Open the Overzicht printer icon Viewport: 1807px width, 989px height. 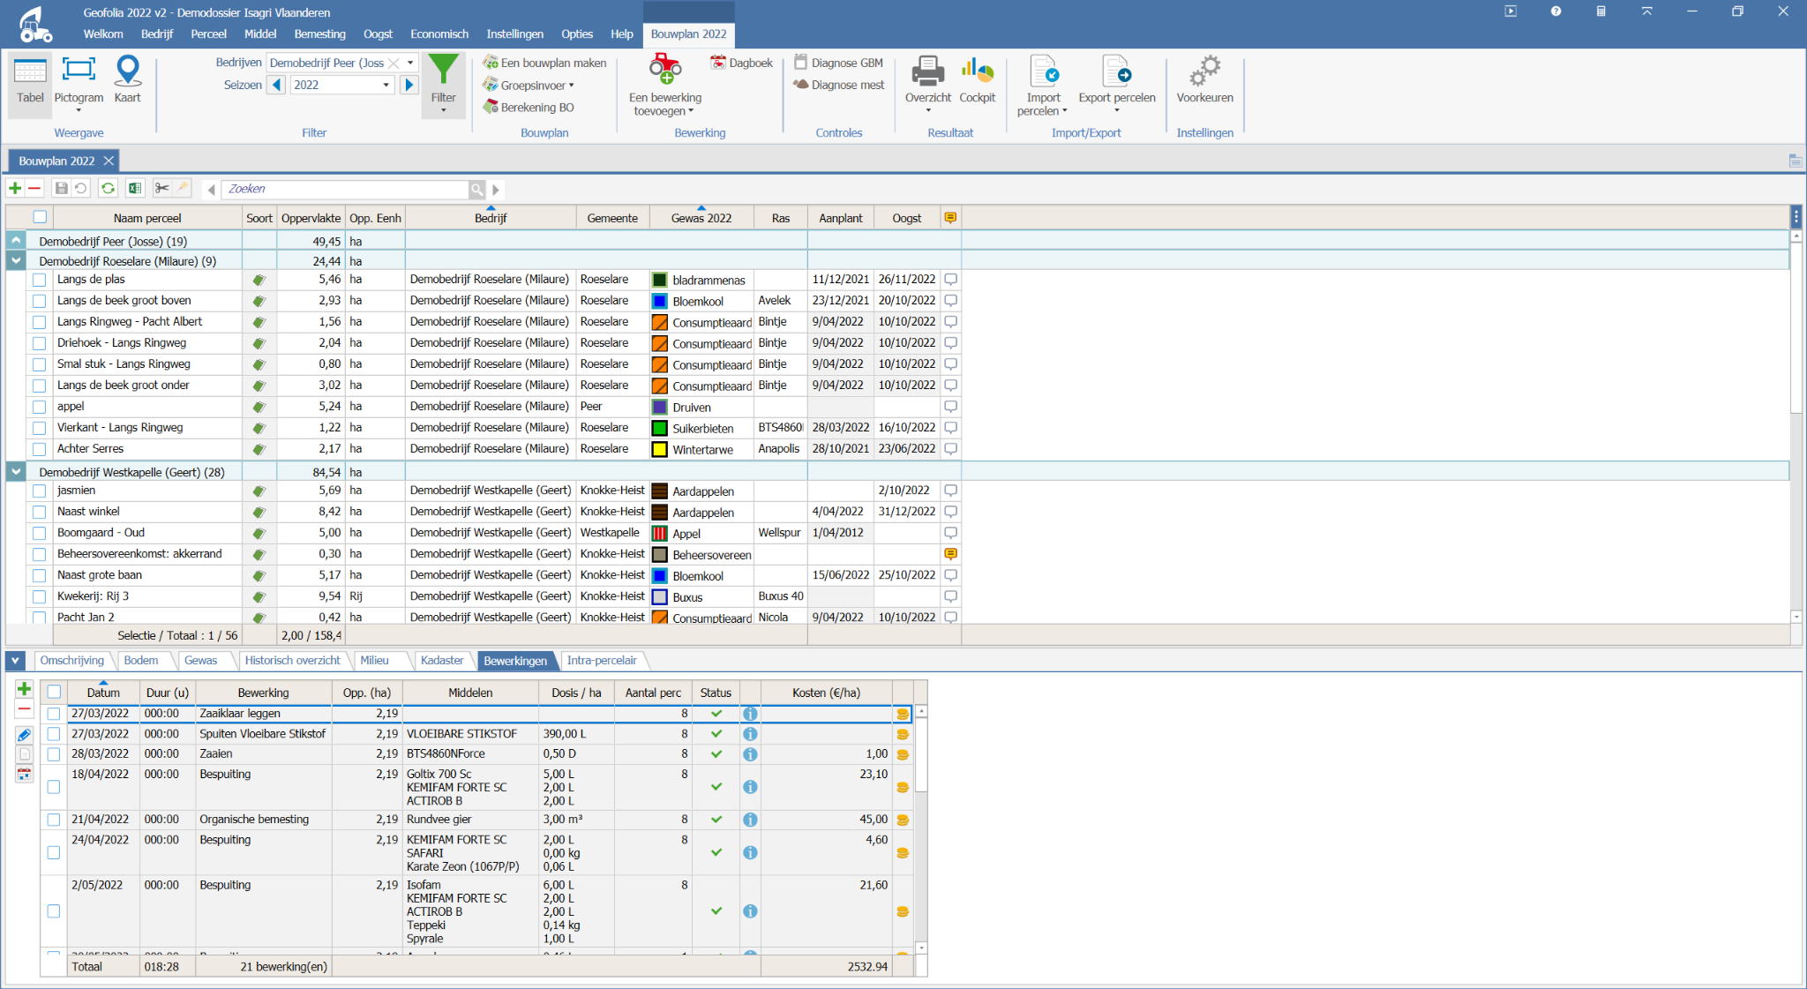pos(927,71)
